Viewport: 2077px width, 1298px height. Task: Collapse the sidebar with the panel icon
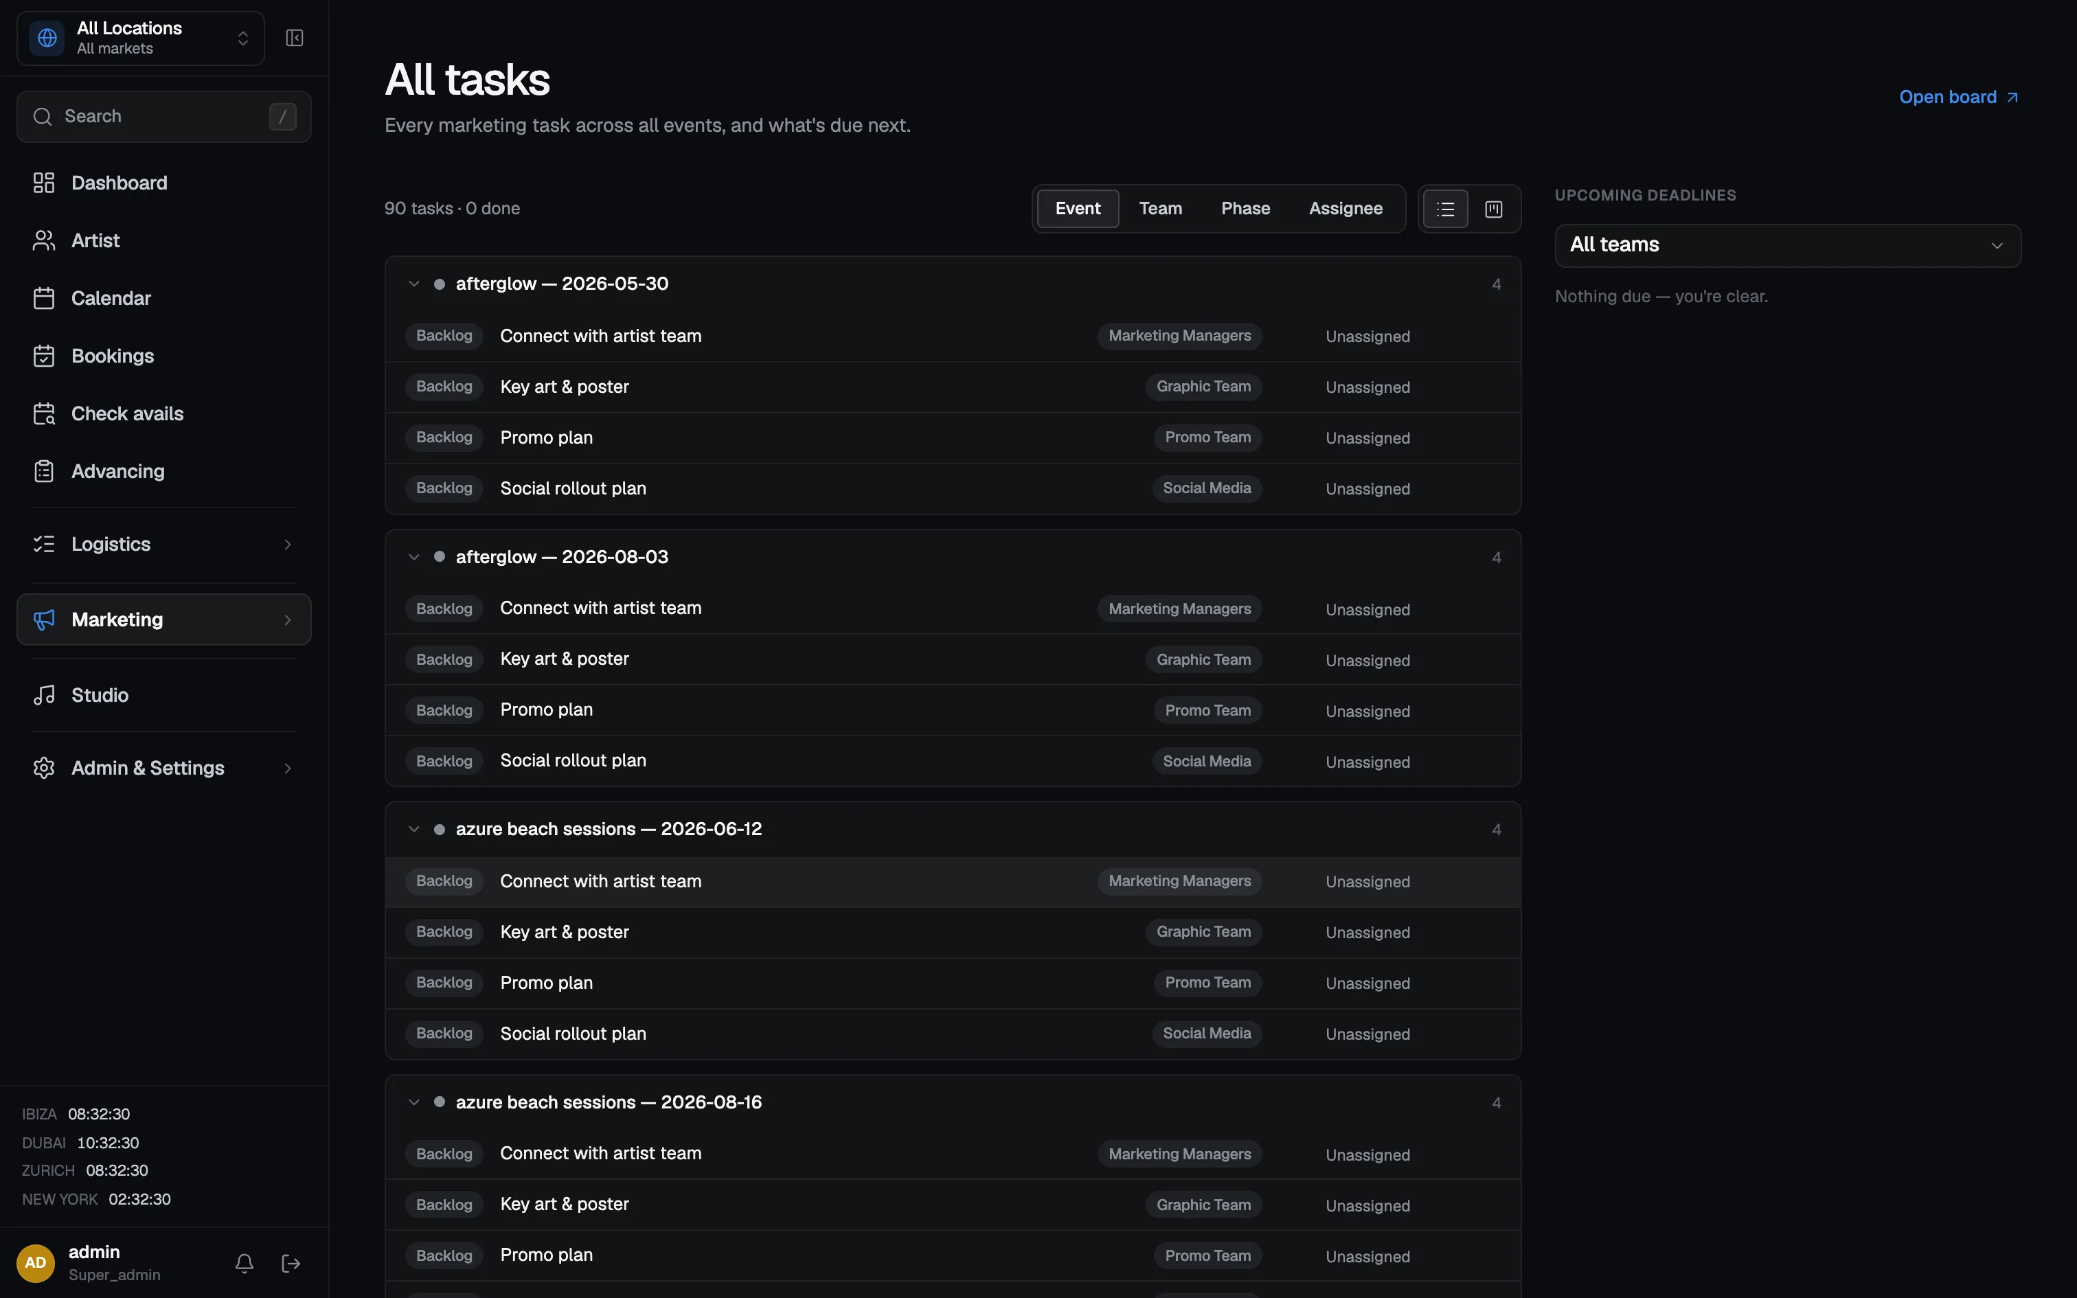[x=295, y=38]
